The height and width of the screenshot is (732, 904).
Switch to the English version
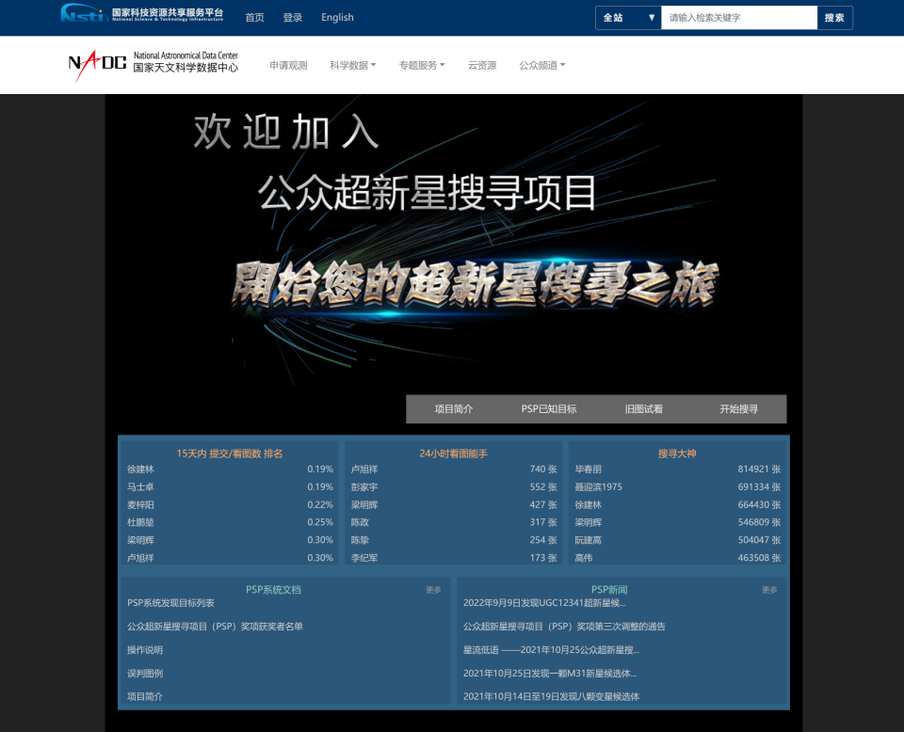[x=336, y=17]
